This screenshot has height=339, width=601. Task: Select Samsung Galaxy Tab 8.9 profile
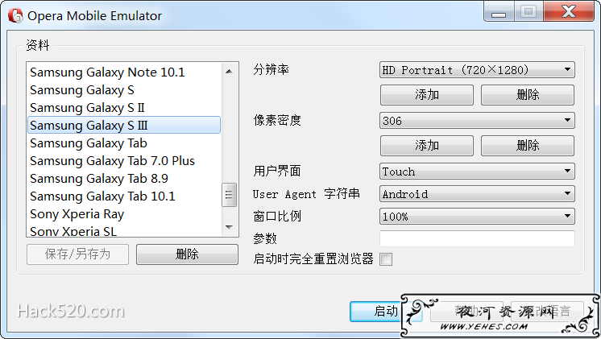coord(124,178)
